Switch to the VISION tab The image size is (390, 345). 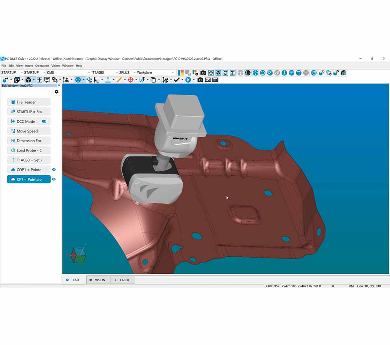click(x=98, y=280)
